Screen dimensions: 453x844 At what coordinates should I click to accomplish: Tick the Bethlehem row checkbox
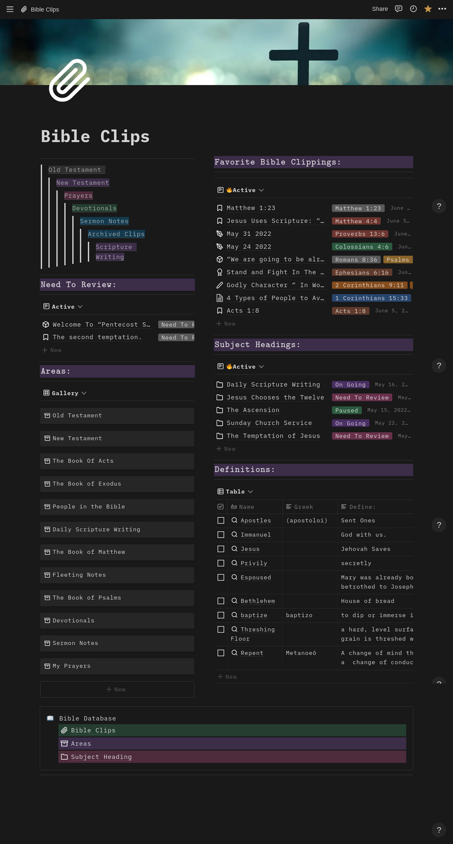point(221,601)
